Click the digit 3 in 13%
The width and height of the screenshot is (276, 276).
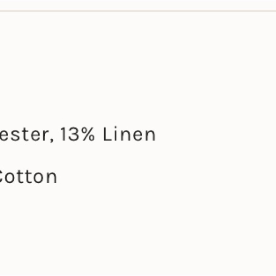coord(74,134)
